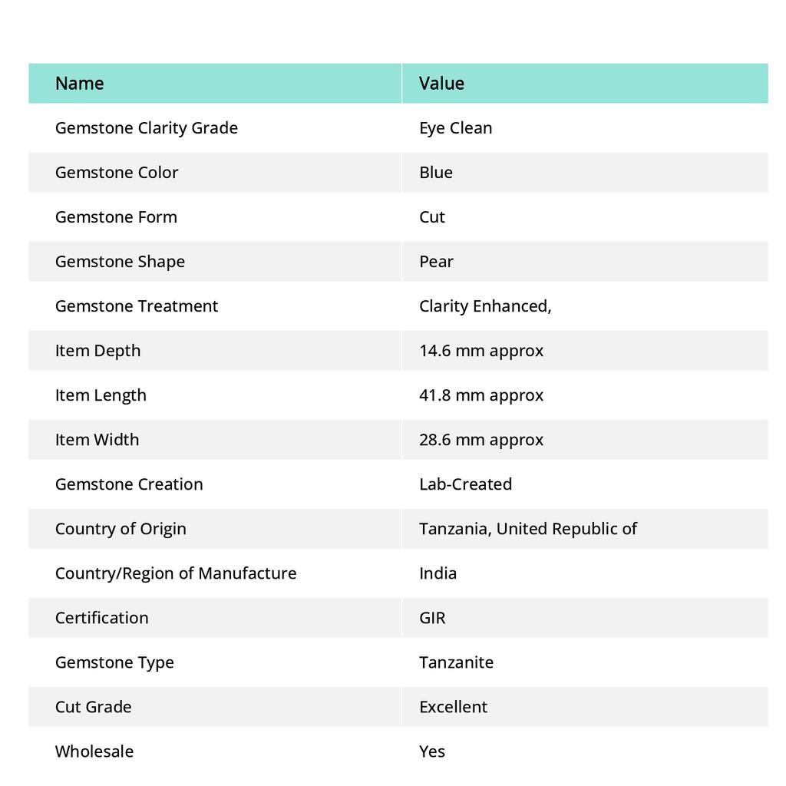Click the India manufacture value
Viewport: 786px width, 786px height.
click(x=438, y=573)
